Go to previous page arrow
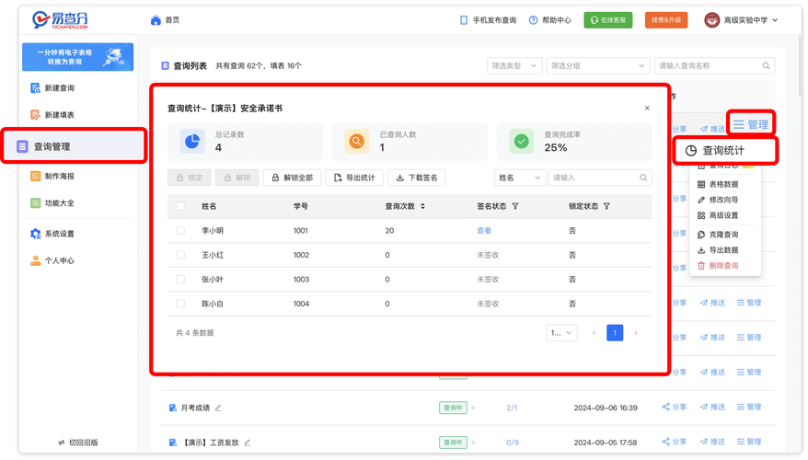The width and height of the screenshot is (808, 460). click(x=594, y=333)
